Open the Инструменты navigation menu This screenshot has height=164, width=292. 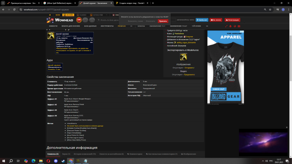coord(107,26)
